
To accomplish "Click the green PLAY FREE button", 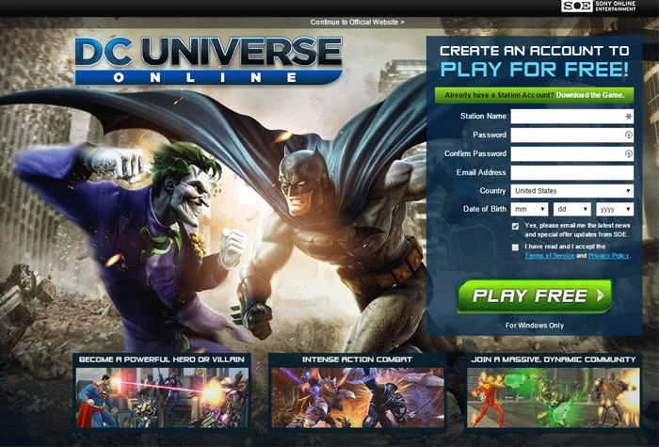I will click(x=534, y=295).
